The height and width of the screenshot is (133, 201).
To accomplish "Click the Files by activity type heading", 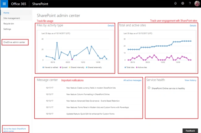I will 50,25.
